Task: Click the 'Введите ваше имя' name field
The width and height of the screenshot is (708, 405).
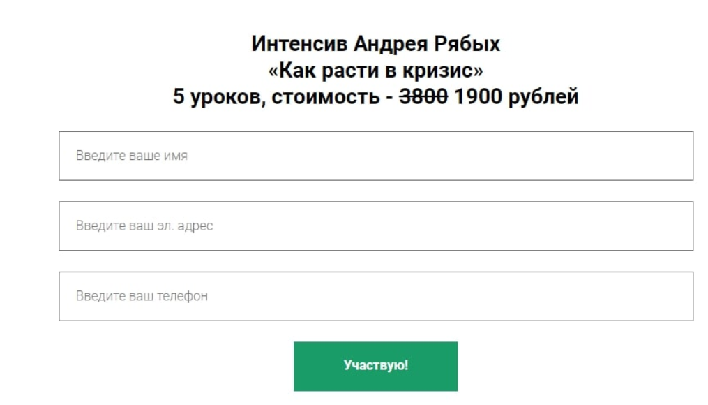Action: tap(375, 156)
